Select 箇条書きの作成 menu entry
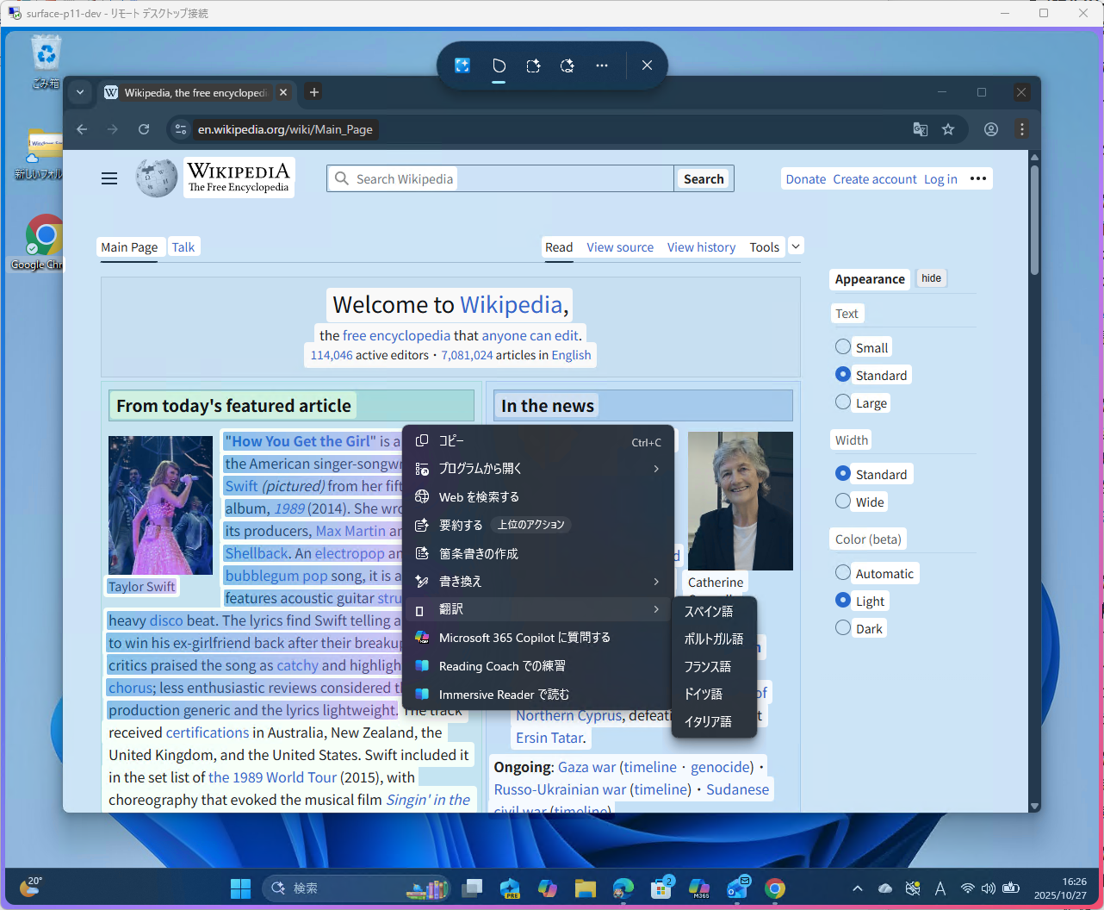Viewport: 1104px width, 910px height. pos(538,554)
